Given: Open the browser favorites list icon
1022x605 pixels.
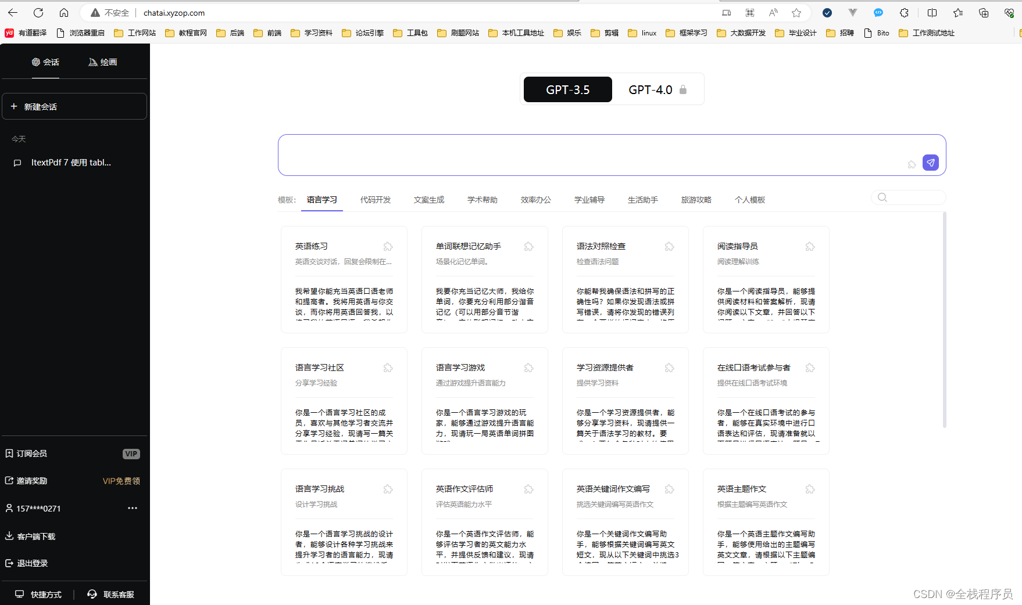Looking at the screenshot, I should click(958, 13).
